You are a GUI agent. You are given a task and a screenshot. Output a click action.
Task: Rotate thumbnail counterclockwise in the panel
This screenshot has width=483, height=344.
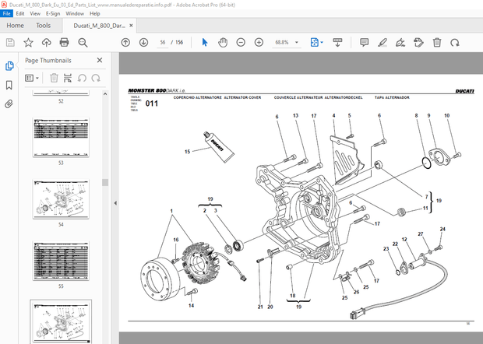click(82, 78)
